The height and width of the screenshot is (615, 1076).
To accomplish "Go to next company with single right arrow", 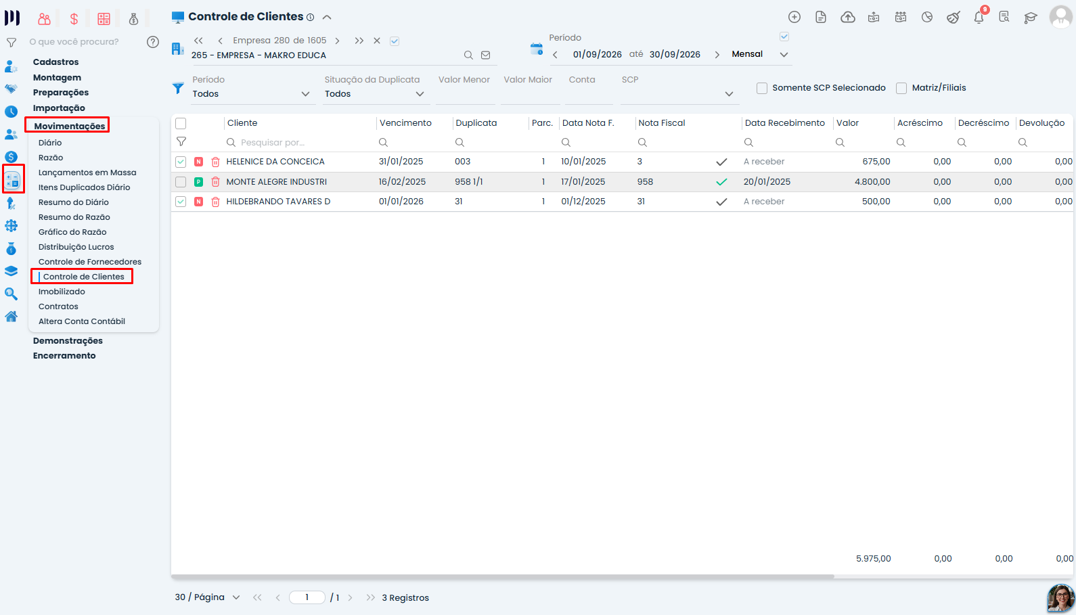I will point(338,41).
